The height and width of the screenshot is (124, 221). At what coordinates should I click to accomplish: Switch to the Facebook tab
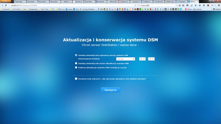click(101, 2)
